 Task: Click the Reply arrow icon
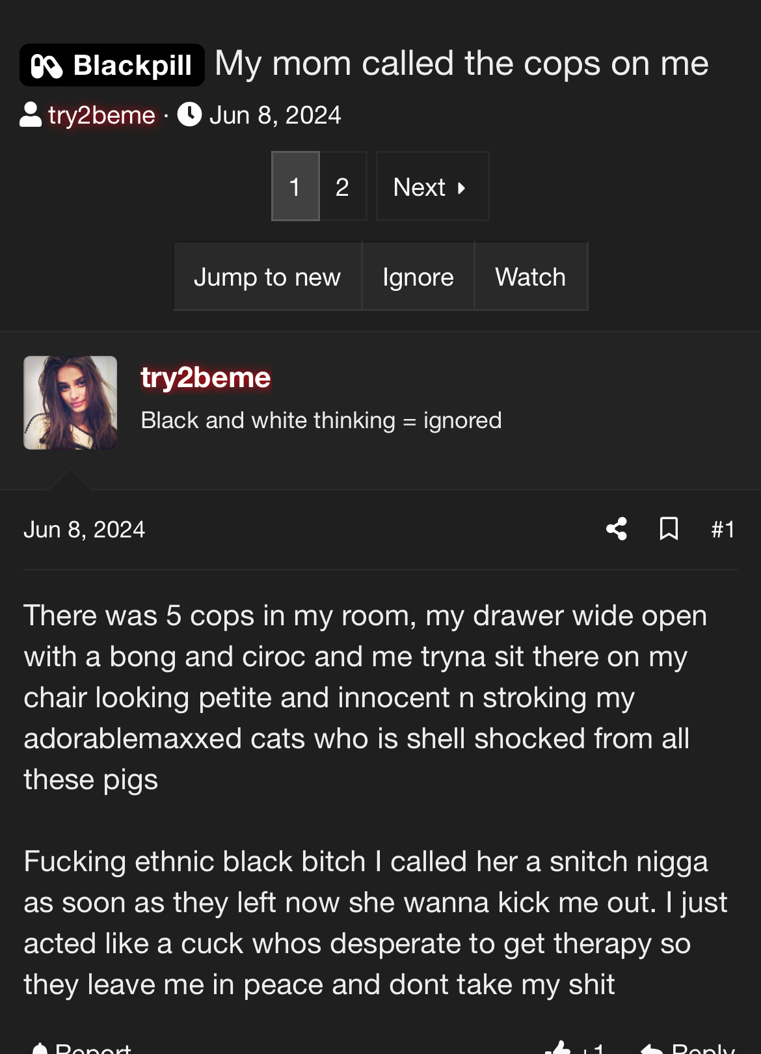pos(652,1048)
